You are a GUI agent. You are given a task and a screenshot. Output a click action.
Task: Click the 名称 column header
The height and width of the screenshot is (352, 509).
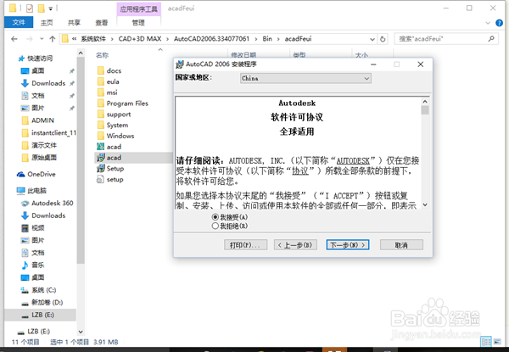pos(102,55)
